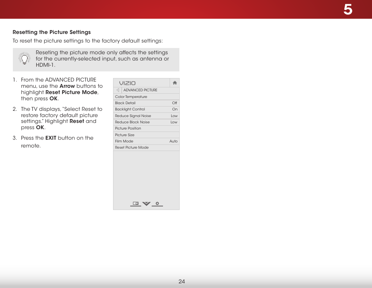Click the Auto value of Film Mode
Viewport: 372px width, 288px height.
point(174,141)
